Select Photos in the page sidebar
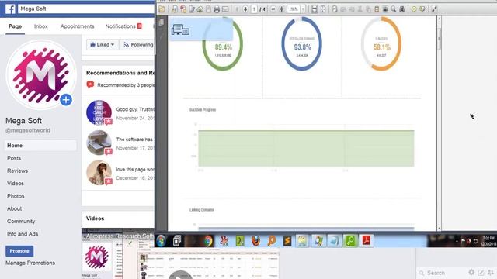The width and height of the screenshot is (497, 279). click(16, 196)
